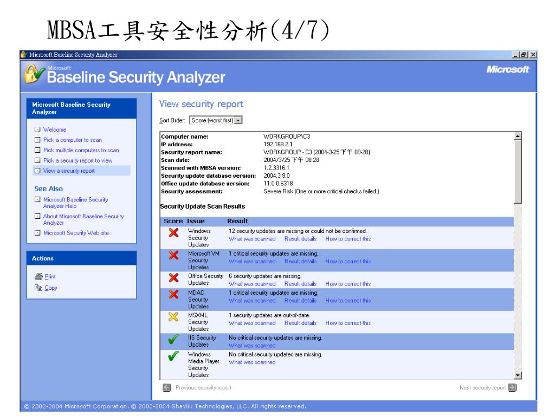Click red X beside Office Security Updates
Viewport: 555px width, 416px height.
(173, 278)
